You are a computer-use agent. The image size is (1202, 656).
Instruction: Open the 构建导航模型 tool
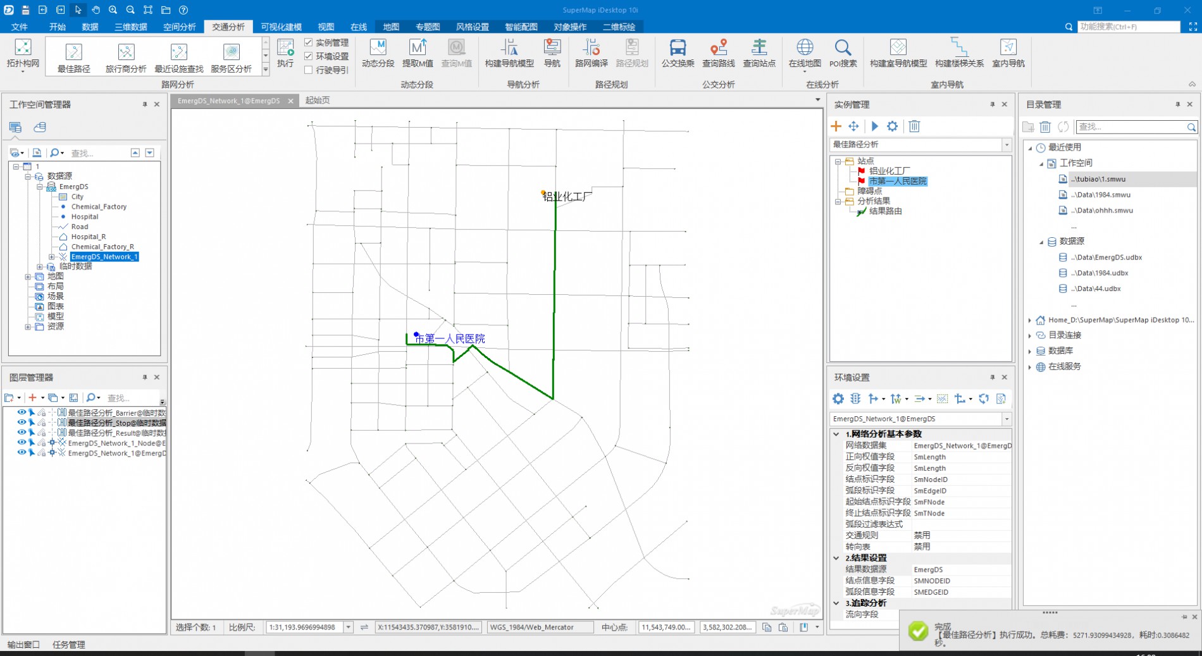509,53
